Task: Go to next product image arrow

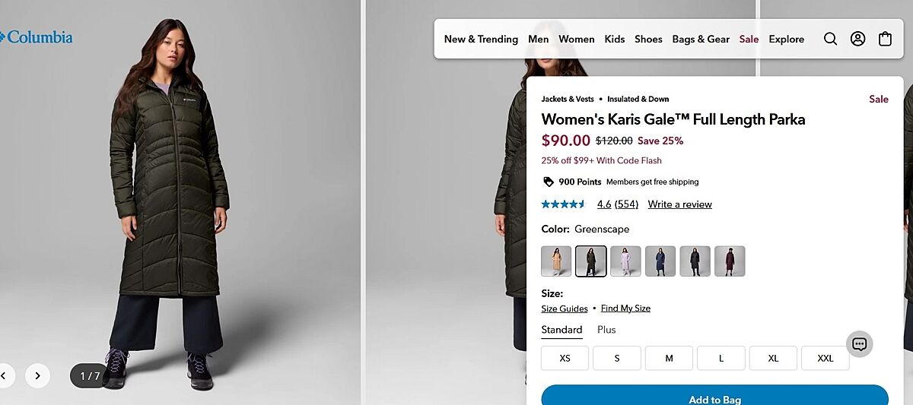Action: [x=37, y=375]
